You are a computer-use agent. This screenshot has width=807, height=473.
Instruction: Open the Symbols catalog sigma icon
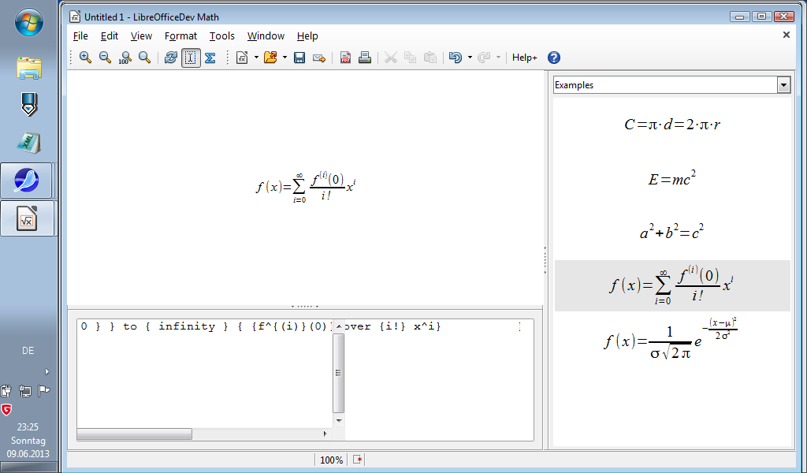click(x=210, y=58)
